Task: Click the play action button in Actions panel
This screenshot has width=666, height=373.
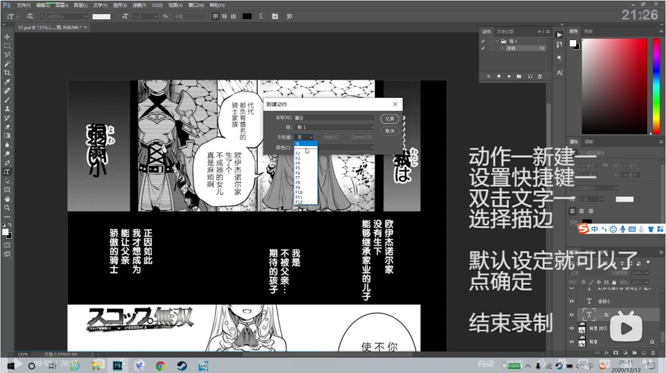Action: point(509,76)
